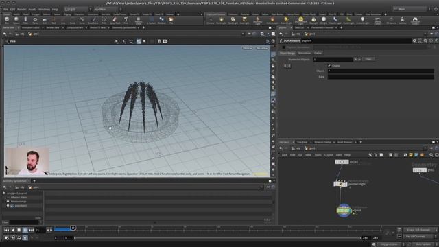
Task: Open the Cache parameter tab
Action: [x=318, y=53]
